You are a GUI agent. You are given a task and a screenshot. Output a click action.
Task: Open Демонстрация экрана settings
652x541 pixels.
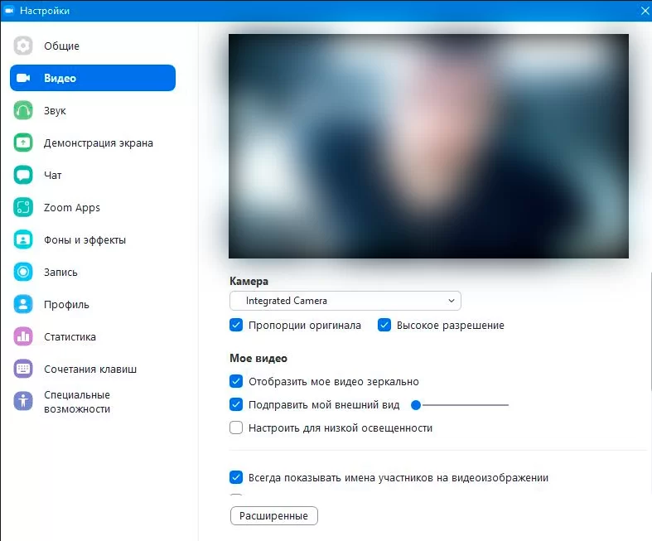(93, 142)
